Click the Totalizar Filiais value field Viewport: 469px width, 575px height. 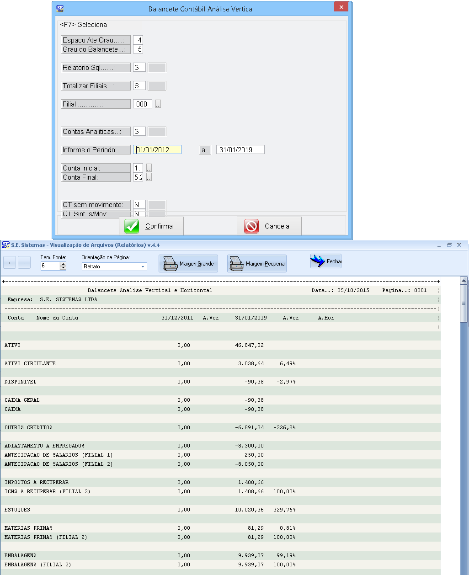click(139, 86)
